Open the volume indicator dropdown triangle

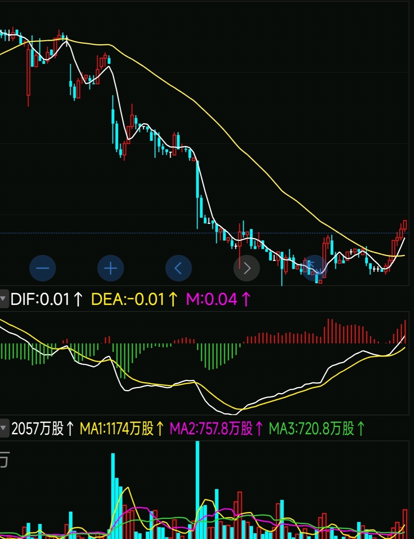coord(4,428)
